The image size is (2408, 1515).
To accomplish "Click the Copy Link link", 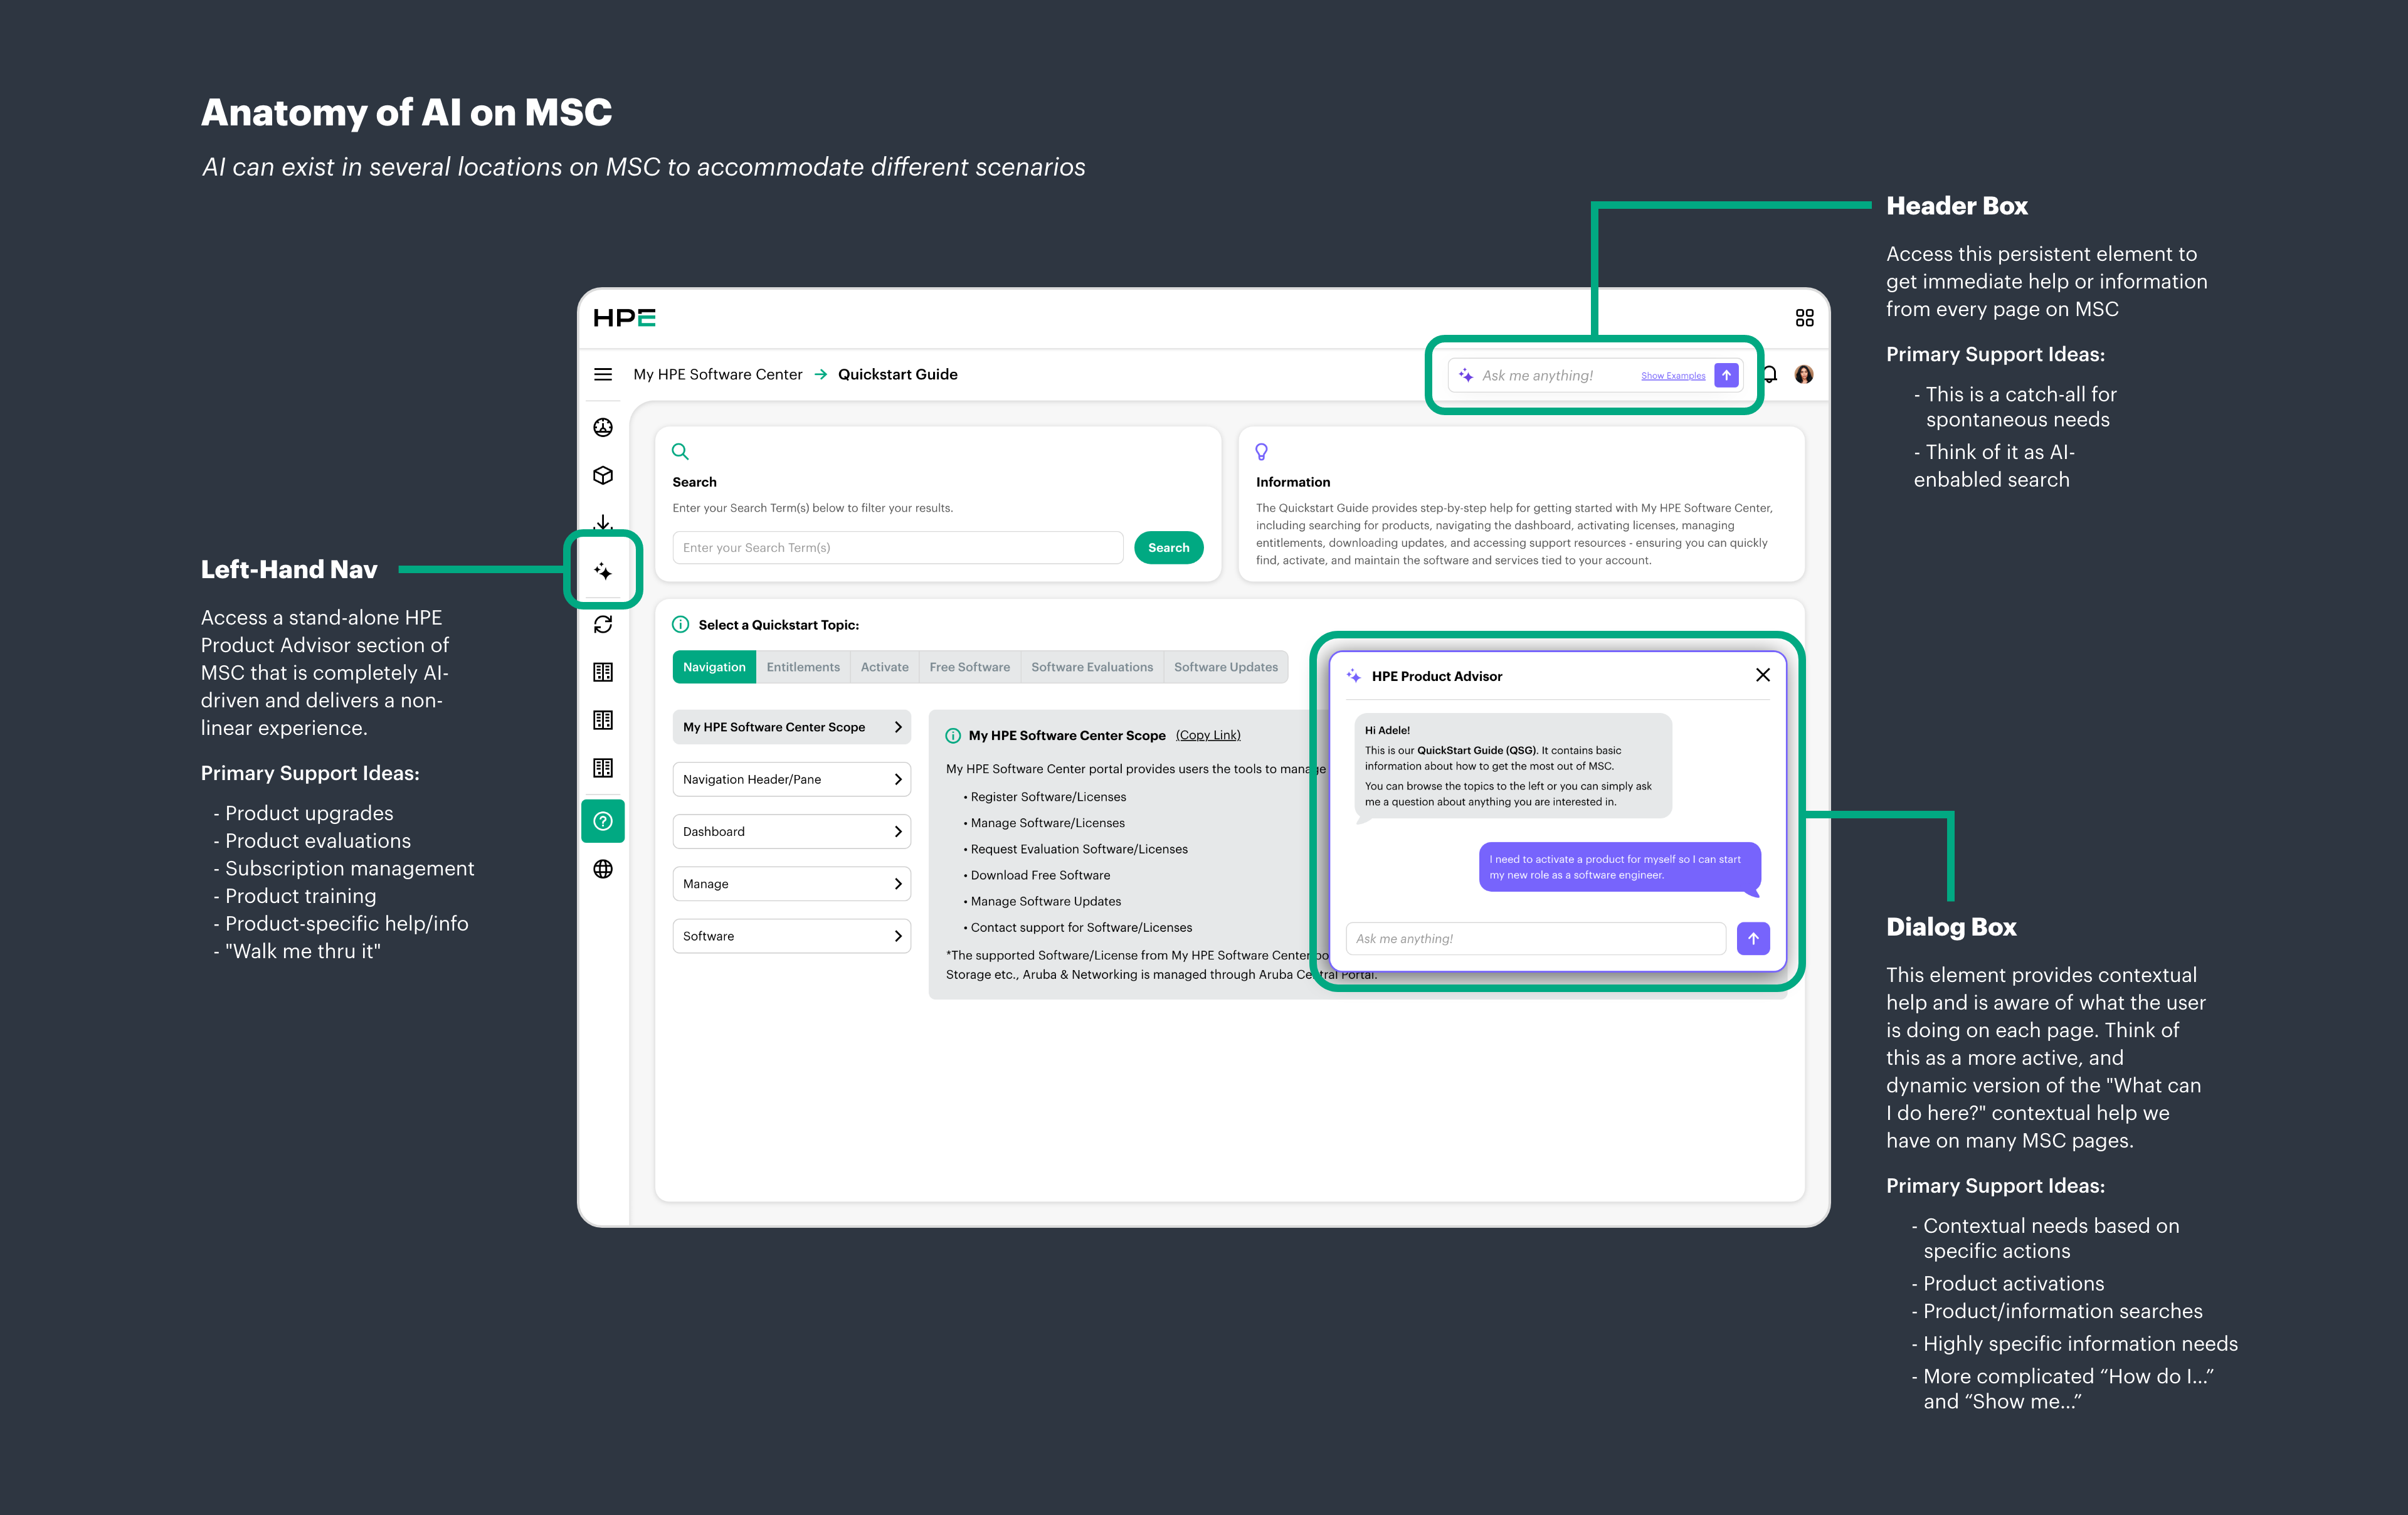I will [x=1208, y=735].
